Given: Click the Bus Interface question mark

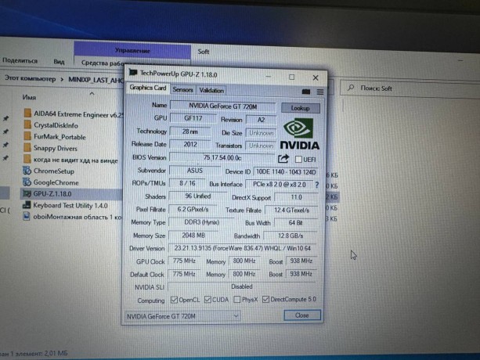Looking at the screenshot, I should coord(317,185).
